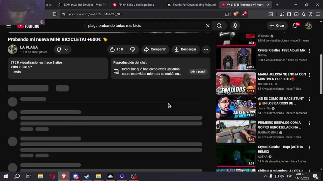Open LA PLAGA channel avatar
Image resolution: width=323 pixels, height=181 pixels.
pyautogui.click(x=12, y=49)
